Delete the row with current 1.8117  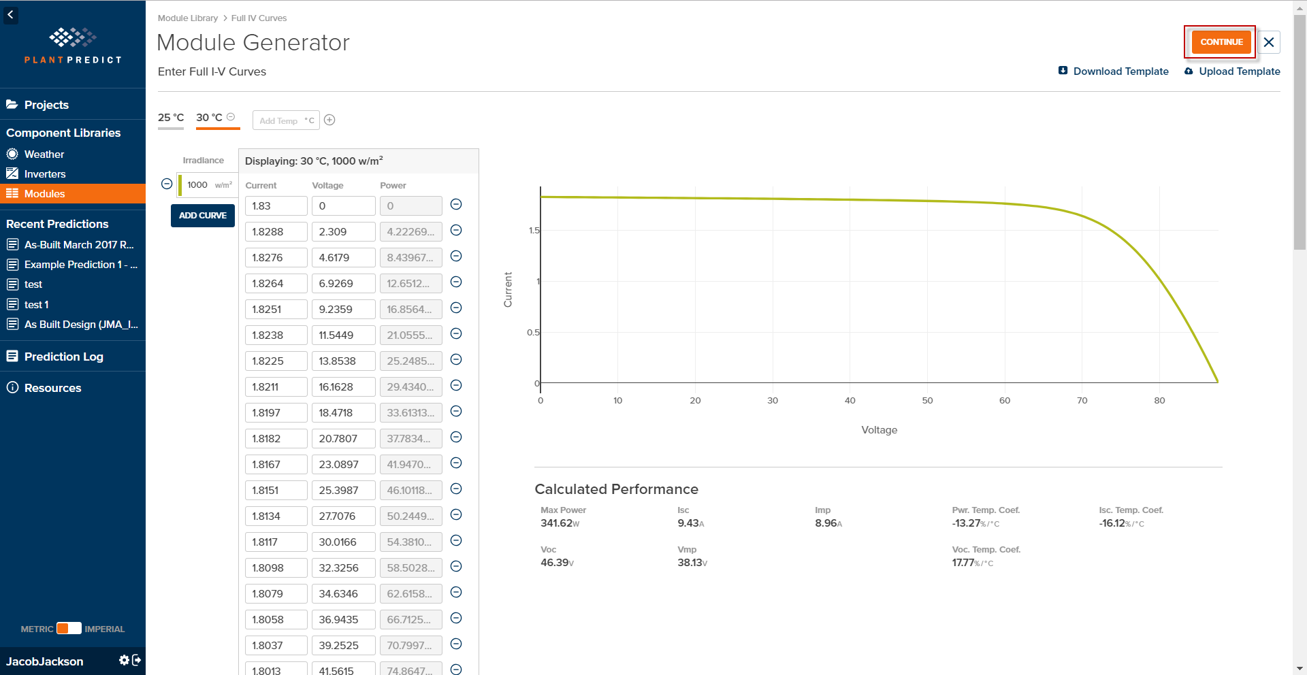[x=457, y=541]
